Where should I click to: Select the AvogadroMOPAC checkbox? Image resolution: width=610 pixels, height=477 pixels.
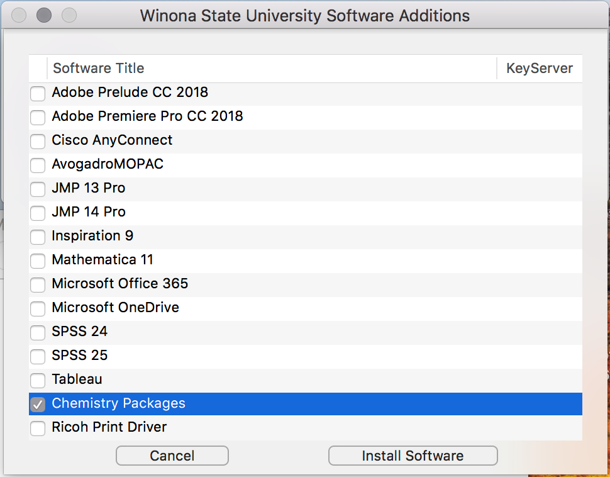[x=38, y=166]
